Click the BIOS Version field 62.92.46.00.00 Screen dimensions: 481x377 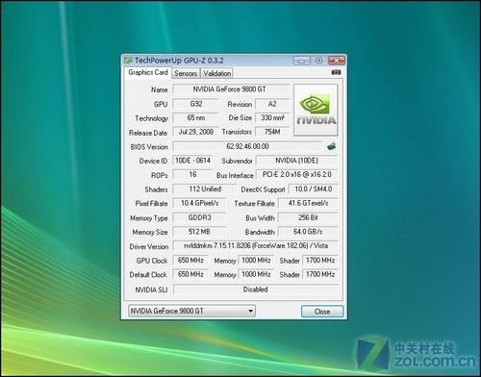[247, 146]
